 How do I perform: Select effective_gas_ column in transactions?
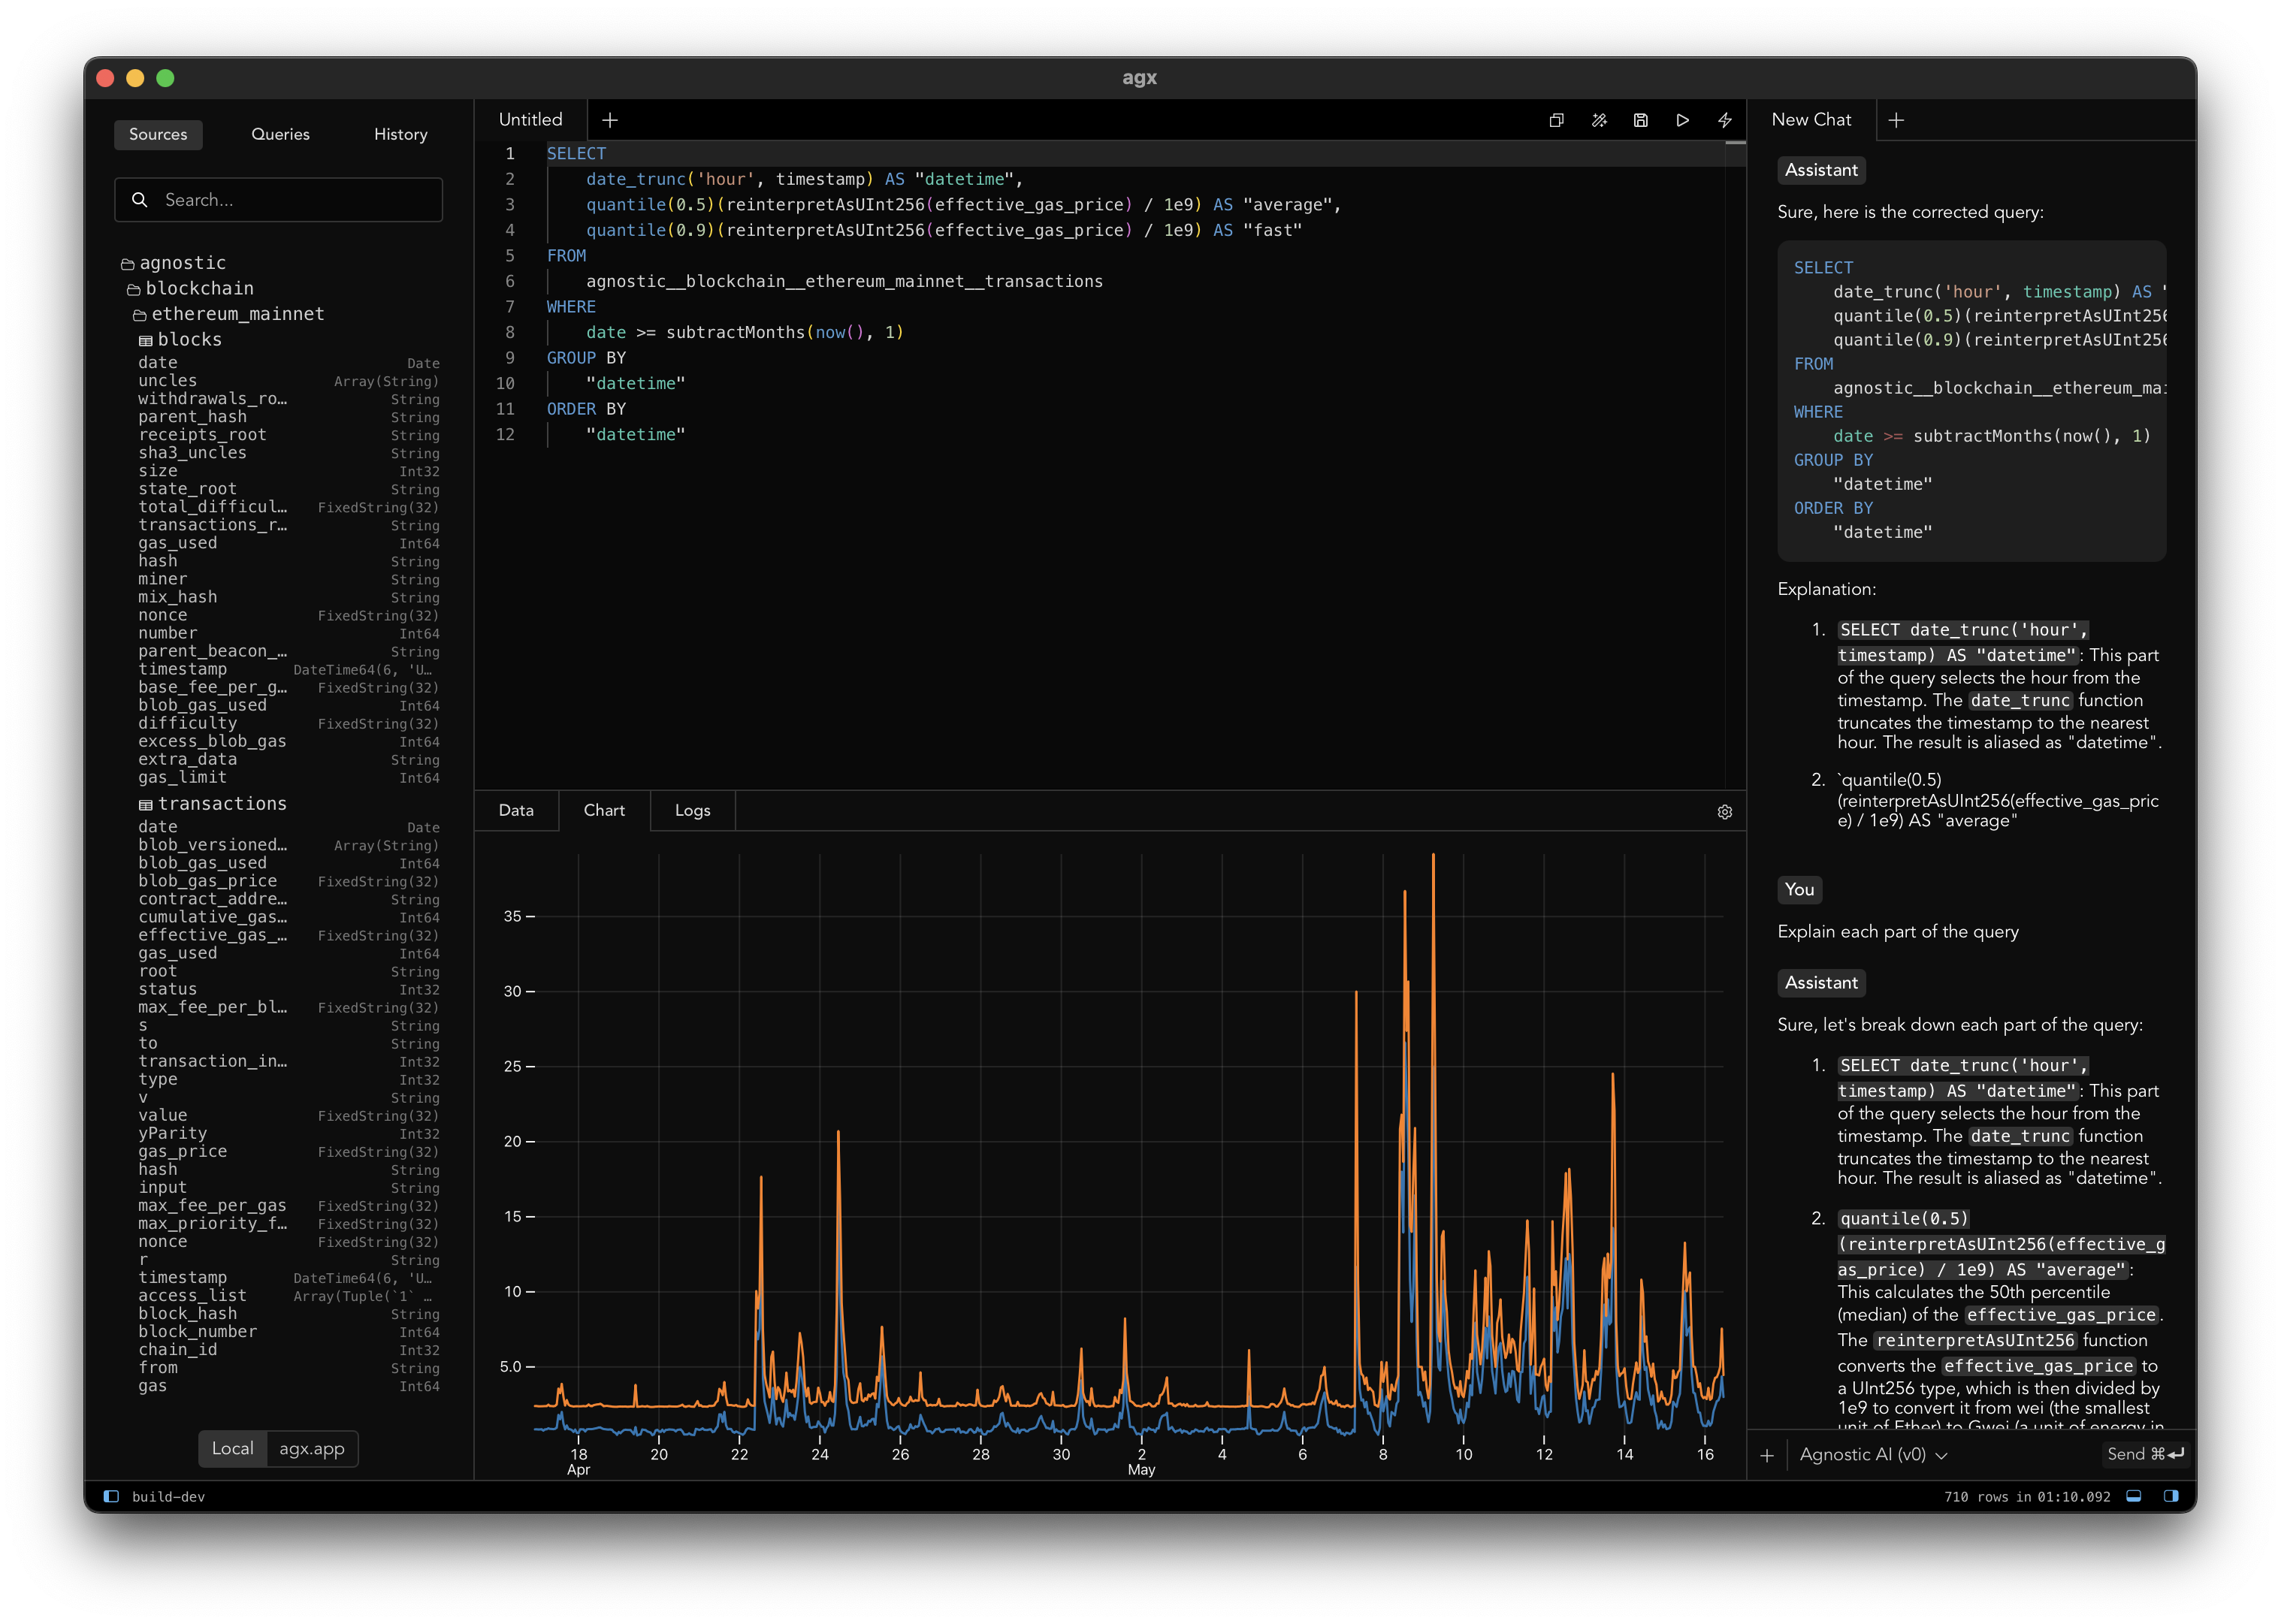pos(288,936)
